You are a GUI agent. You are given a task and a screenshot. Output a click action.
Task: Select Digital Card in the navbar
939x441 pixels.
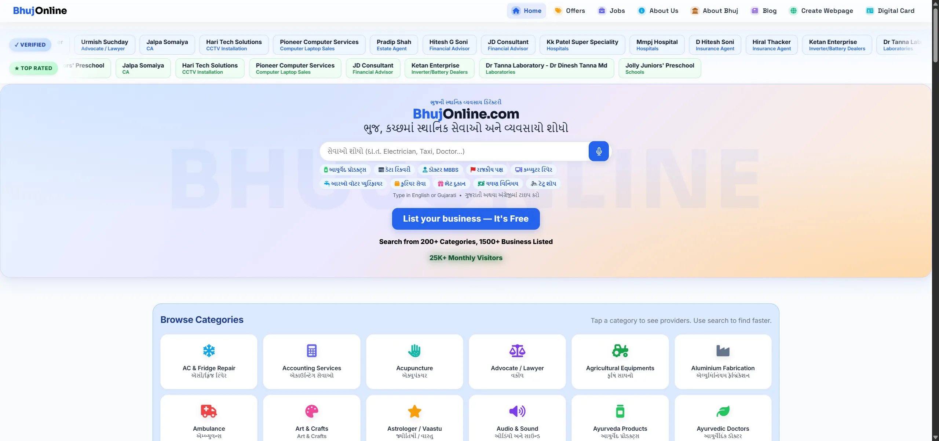[x=890, y=11]
